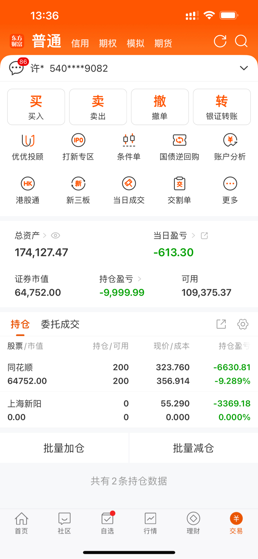Expand 当日盈亏 details arrow
258x559 pixels.
pyautogui.click(x=193, y=235)
